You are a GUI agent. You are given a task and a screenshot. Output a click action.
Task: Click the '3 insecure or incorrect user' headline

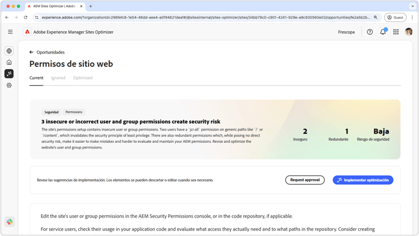pos(131,122)
